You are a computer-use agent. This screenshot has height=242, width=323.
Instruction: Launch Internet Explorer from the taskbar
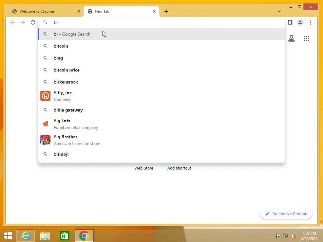26,236
